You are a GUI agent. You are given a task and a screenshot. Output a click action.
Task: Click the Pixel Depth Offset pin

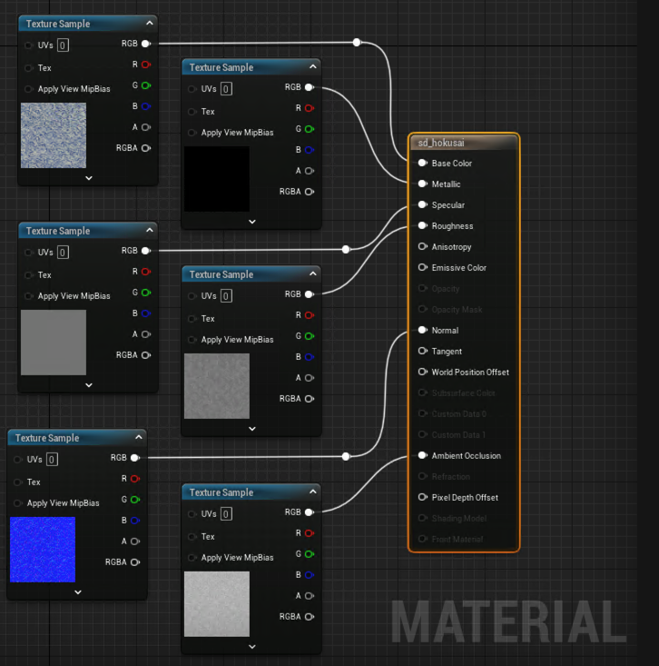click(x=422, y=497)
